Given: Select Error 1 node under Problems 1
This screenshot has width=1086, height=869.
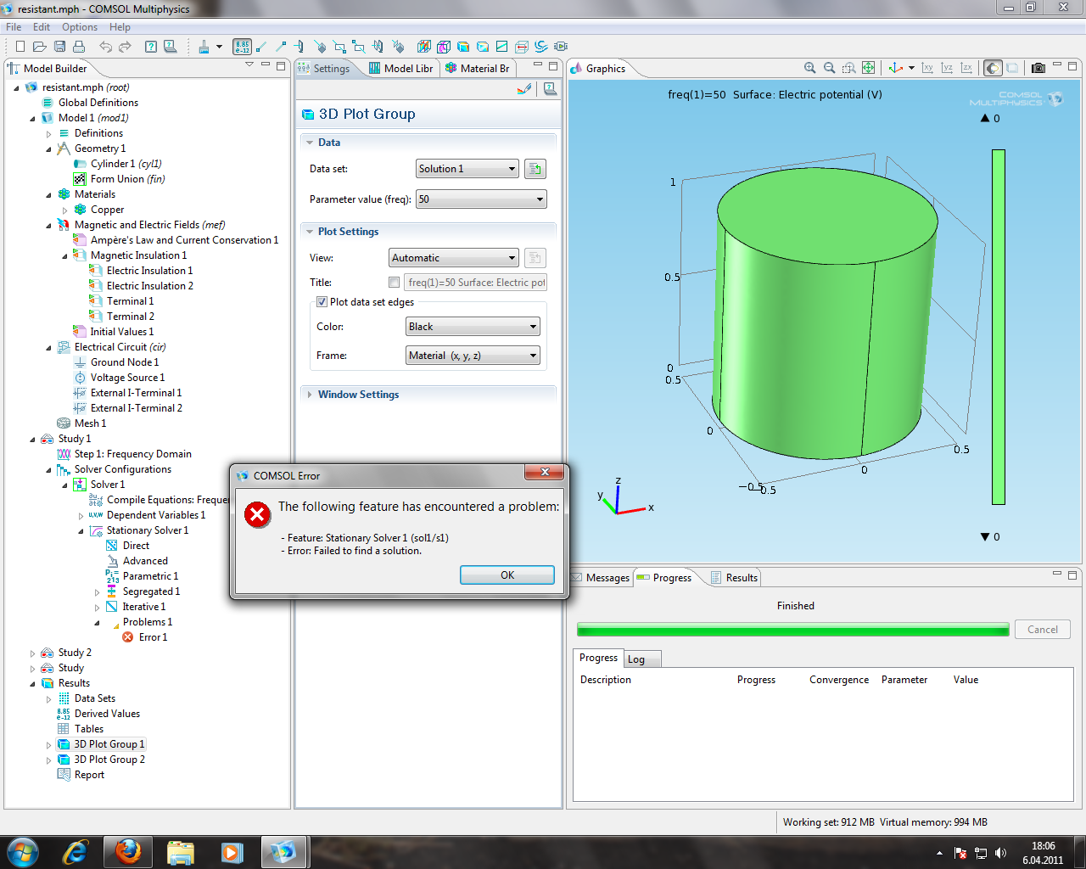Looking at the screenshot, I should click(153, 637).
